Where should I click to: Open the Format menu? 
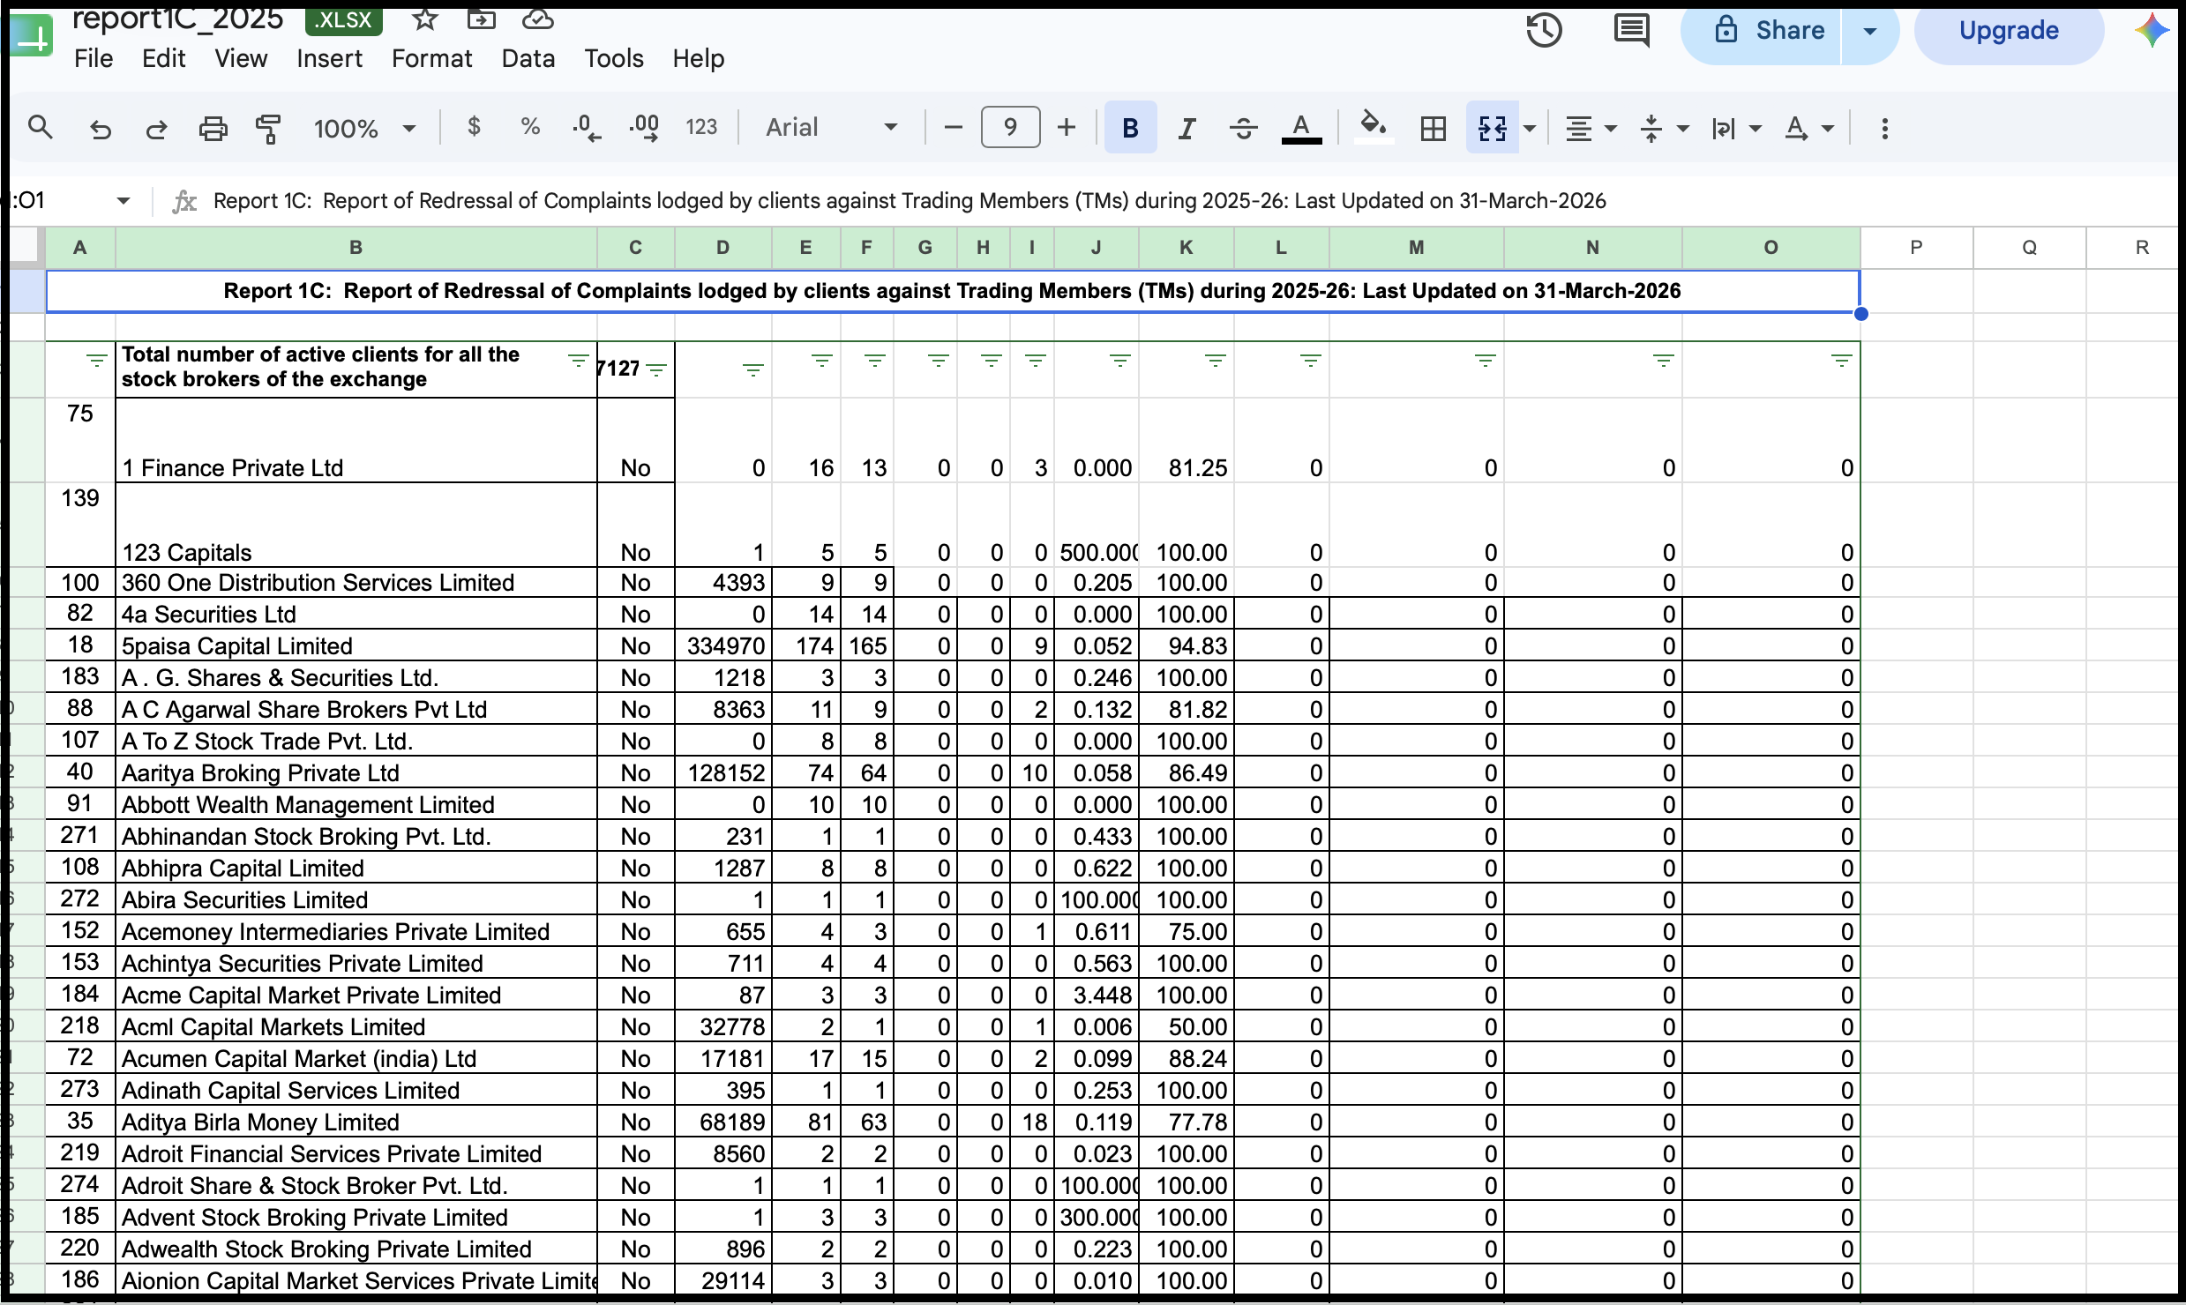pos(432,59)
